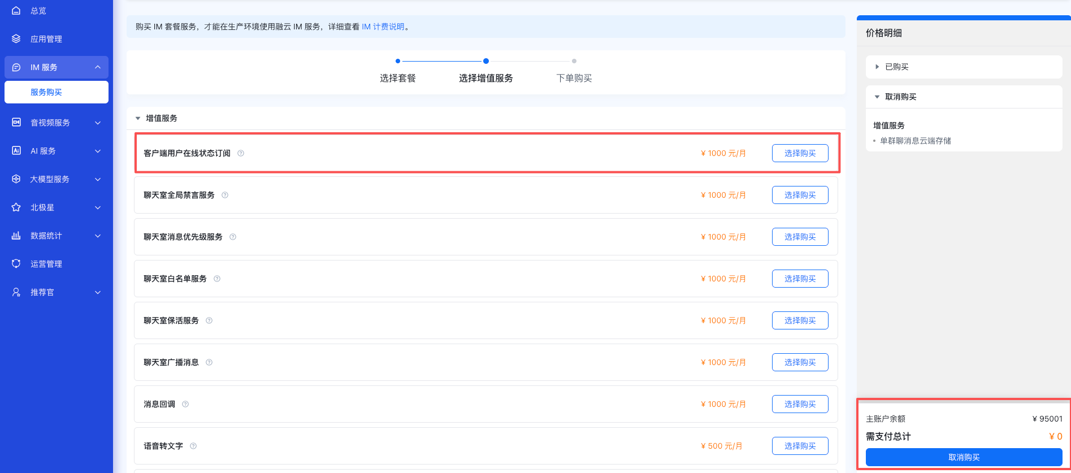
Task: Expand the 北极星 menu chevron
Action: (x=98, y=207)
